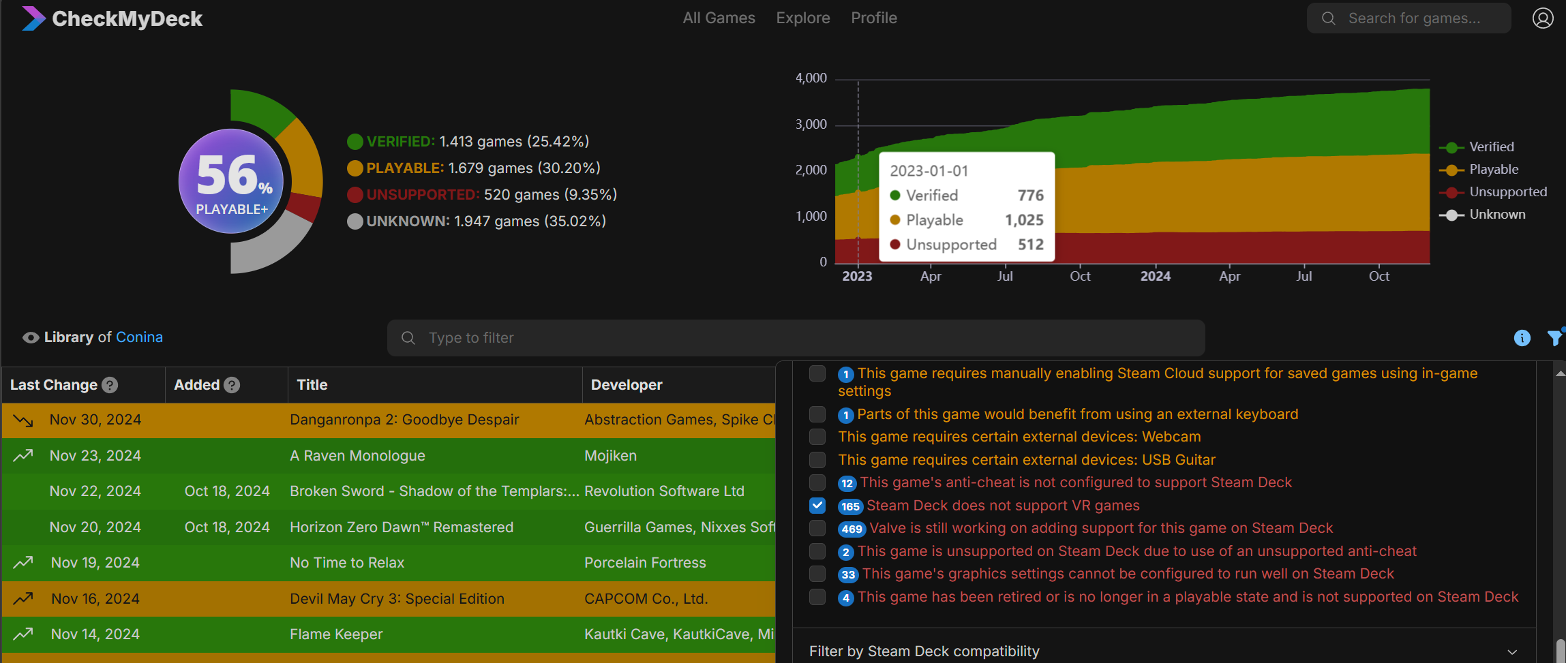Check the external keyboard filter checkbox
The height and width of the screenshot is (663, 1566).
point(817,414)
